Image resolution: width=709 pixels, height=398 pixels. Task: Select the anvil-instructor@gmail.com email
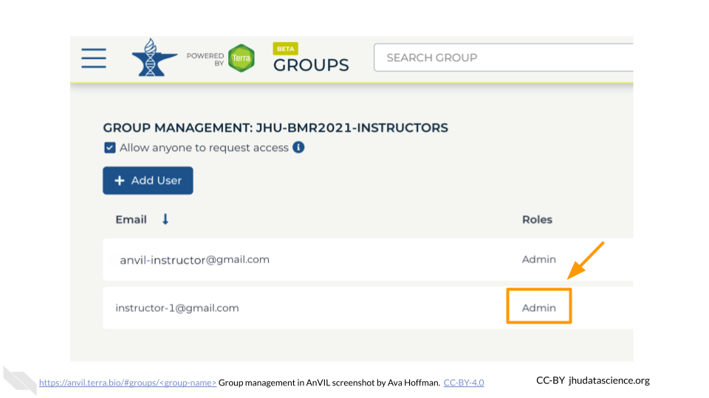pos(194,259)
